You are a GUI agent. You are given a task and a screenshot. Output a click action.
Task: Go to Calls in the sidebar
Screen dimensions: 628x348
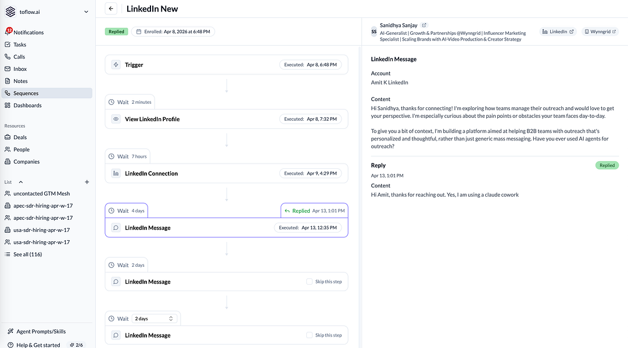coord(47,57)
